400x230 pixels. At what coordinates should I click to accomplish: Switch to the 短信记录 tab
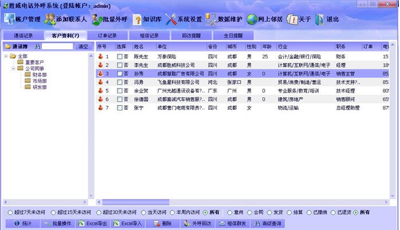coord(149,35)
